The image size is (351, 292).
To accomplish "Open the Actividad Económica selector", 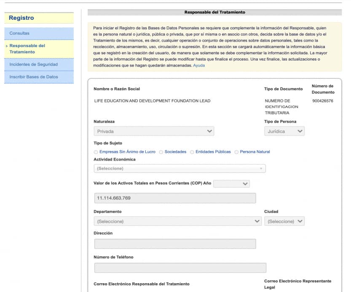I will click(180, 169).
